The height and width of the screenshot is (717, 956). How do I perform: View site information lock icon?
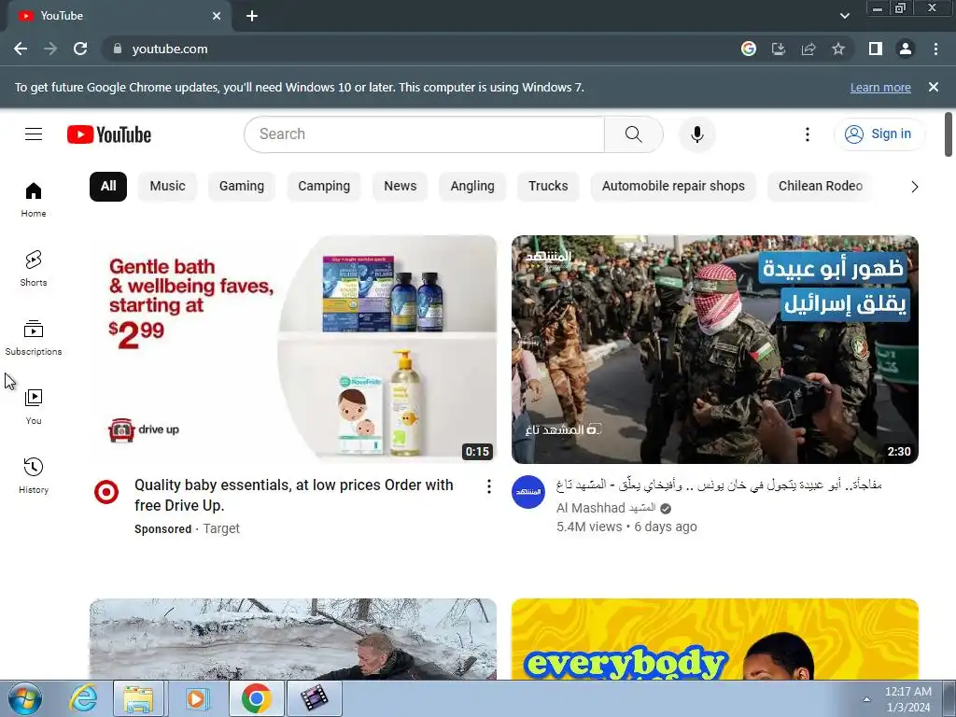point(118,49)
